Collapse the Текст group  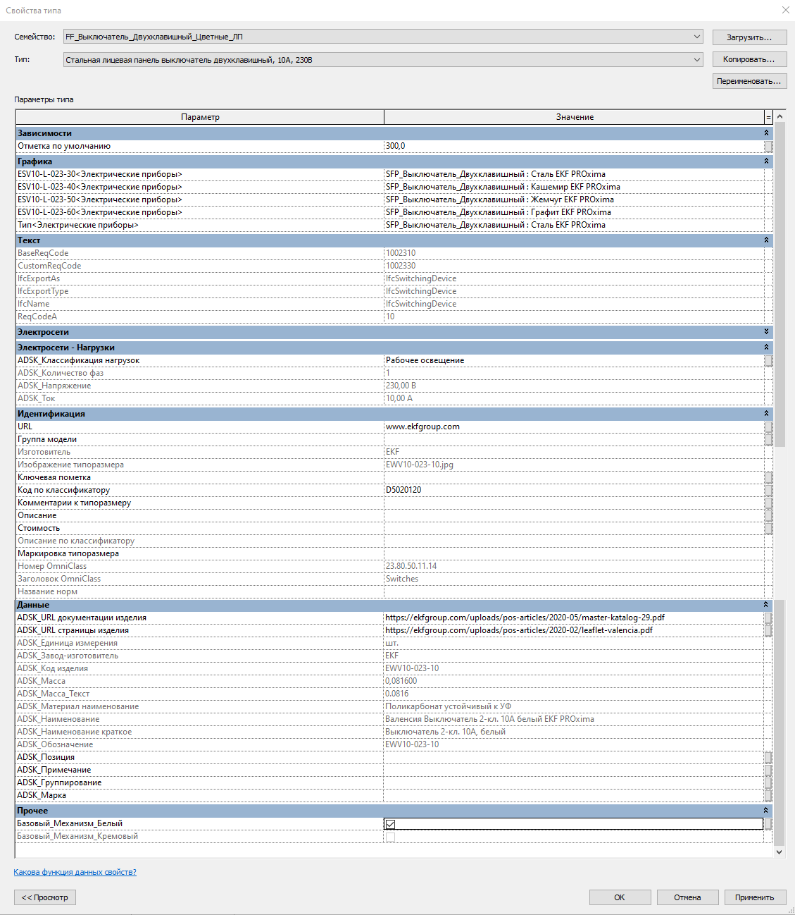(766, 240)
